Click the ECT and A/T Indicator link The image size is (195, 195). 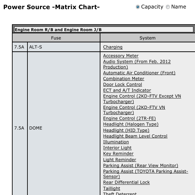coord(127,90)
